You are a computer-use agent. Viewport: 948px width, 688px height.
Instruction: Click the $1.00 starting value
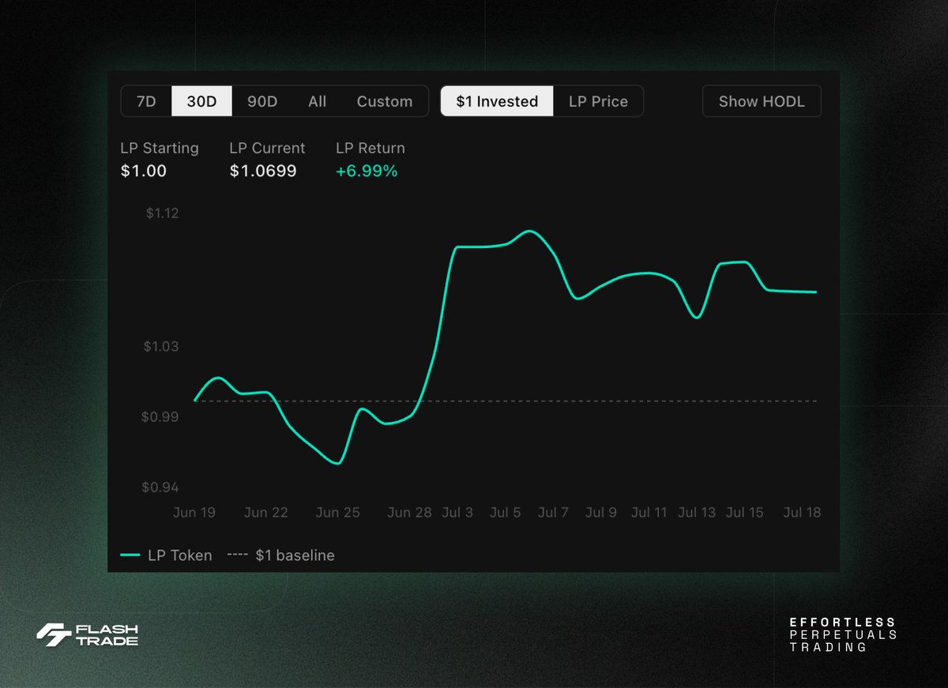144,171
